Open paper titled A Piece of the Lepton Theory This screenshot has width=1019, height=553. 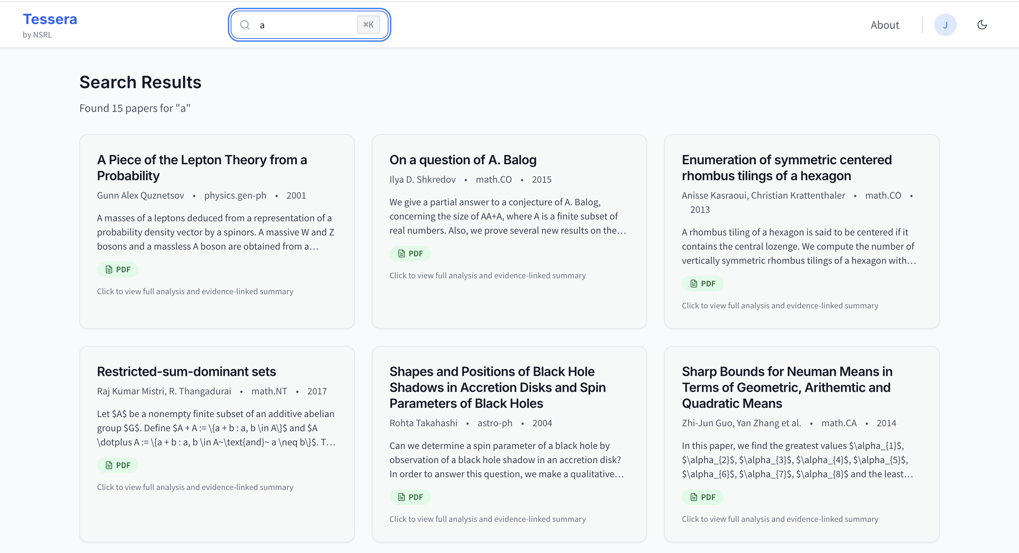tap(202, 168)
